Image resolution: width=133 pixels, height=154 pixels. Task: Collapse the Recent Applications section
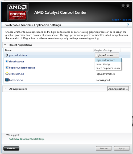[x=5, y=45]
